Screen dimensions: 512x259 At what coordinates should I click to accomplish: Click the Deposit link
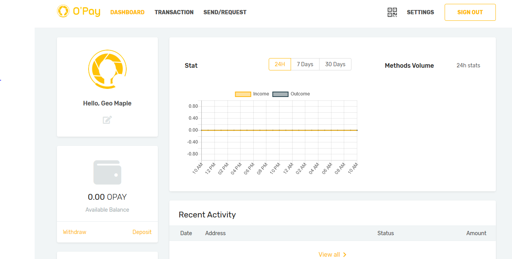(x=142, y=232)
